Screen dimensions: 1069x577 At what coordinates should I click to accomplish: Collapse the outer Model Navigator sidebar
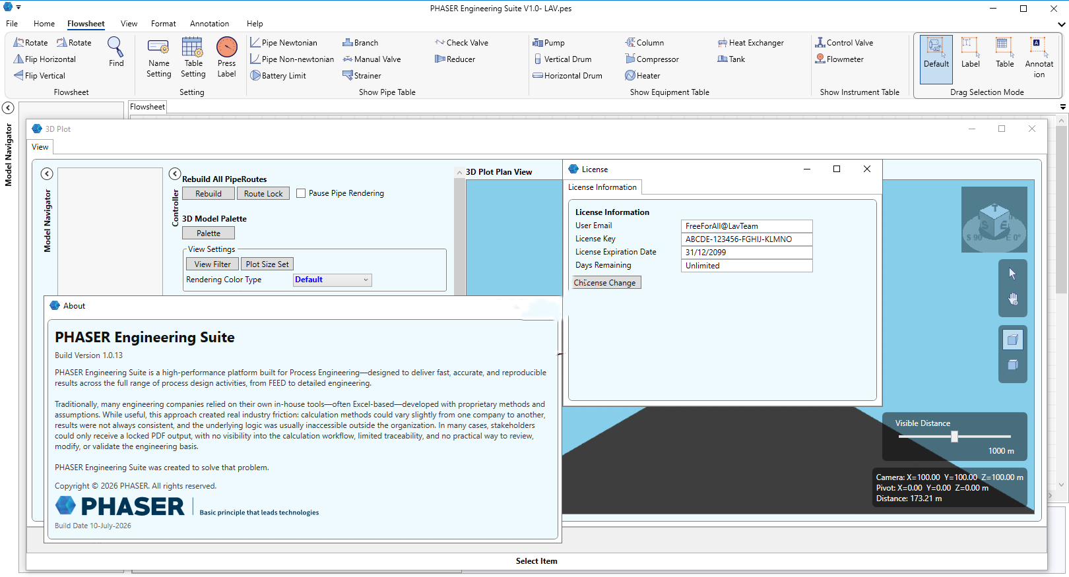(x=8, y=107)
